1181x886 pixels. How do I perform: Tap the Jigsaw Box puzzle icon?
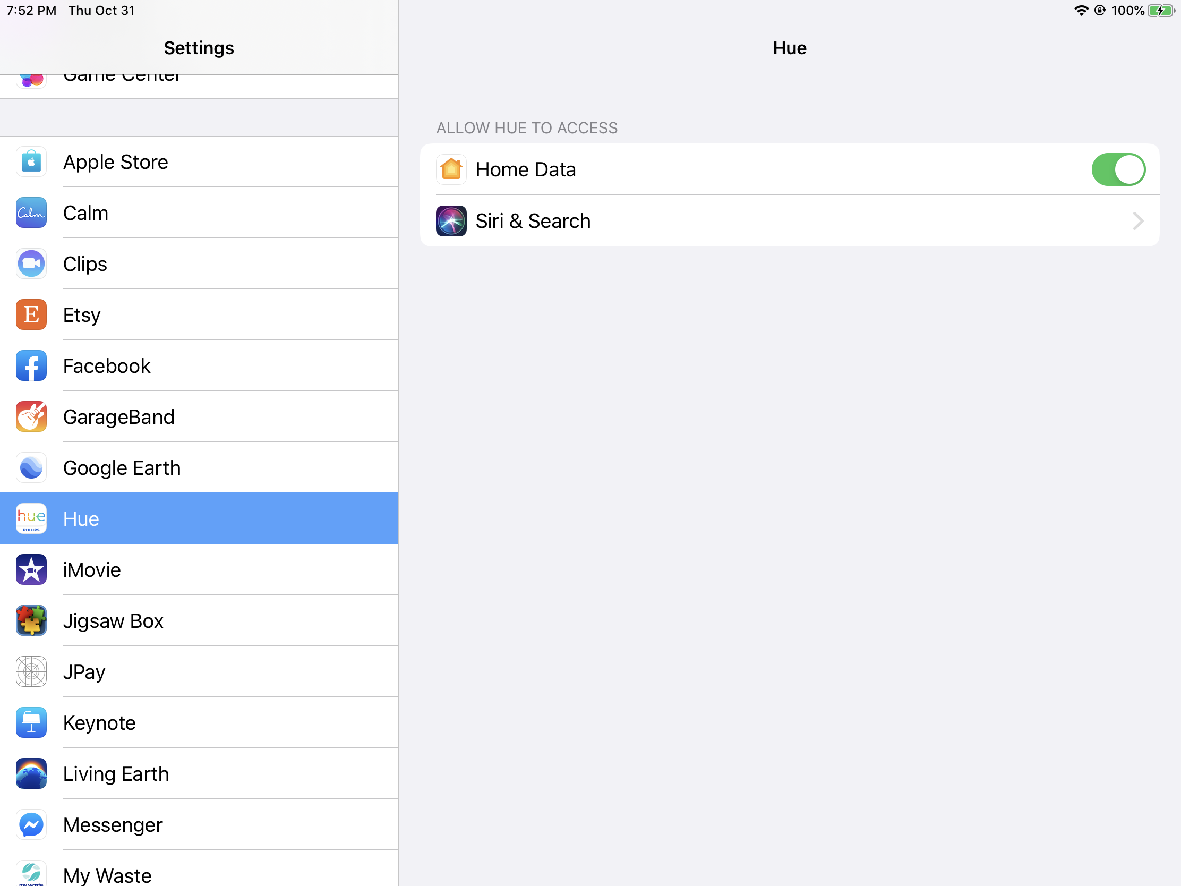pos(31,620)
